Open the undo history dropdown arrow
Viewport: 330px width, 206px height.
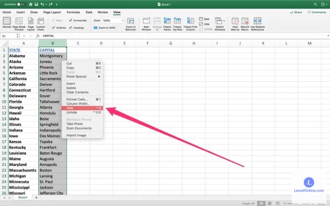(x=46, y=4)
